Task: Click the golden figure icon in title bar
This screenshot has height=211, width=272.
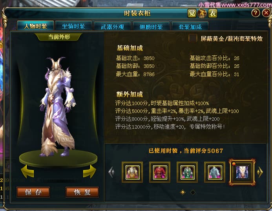Action: coord(202,13)
